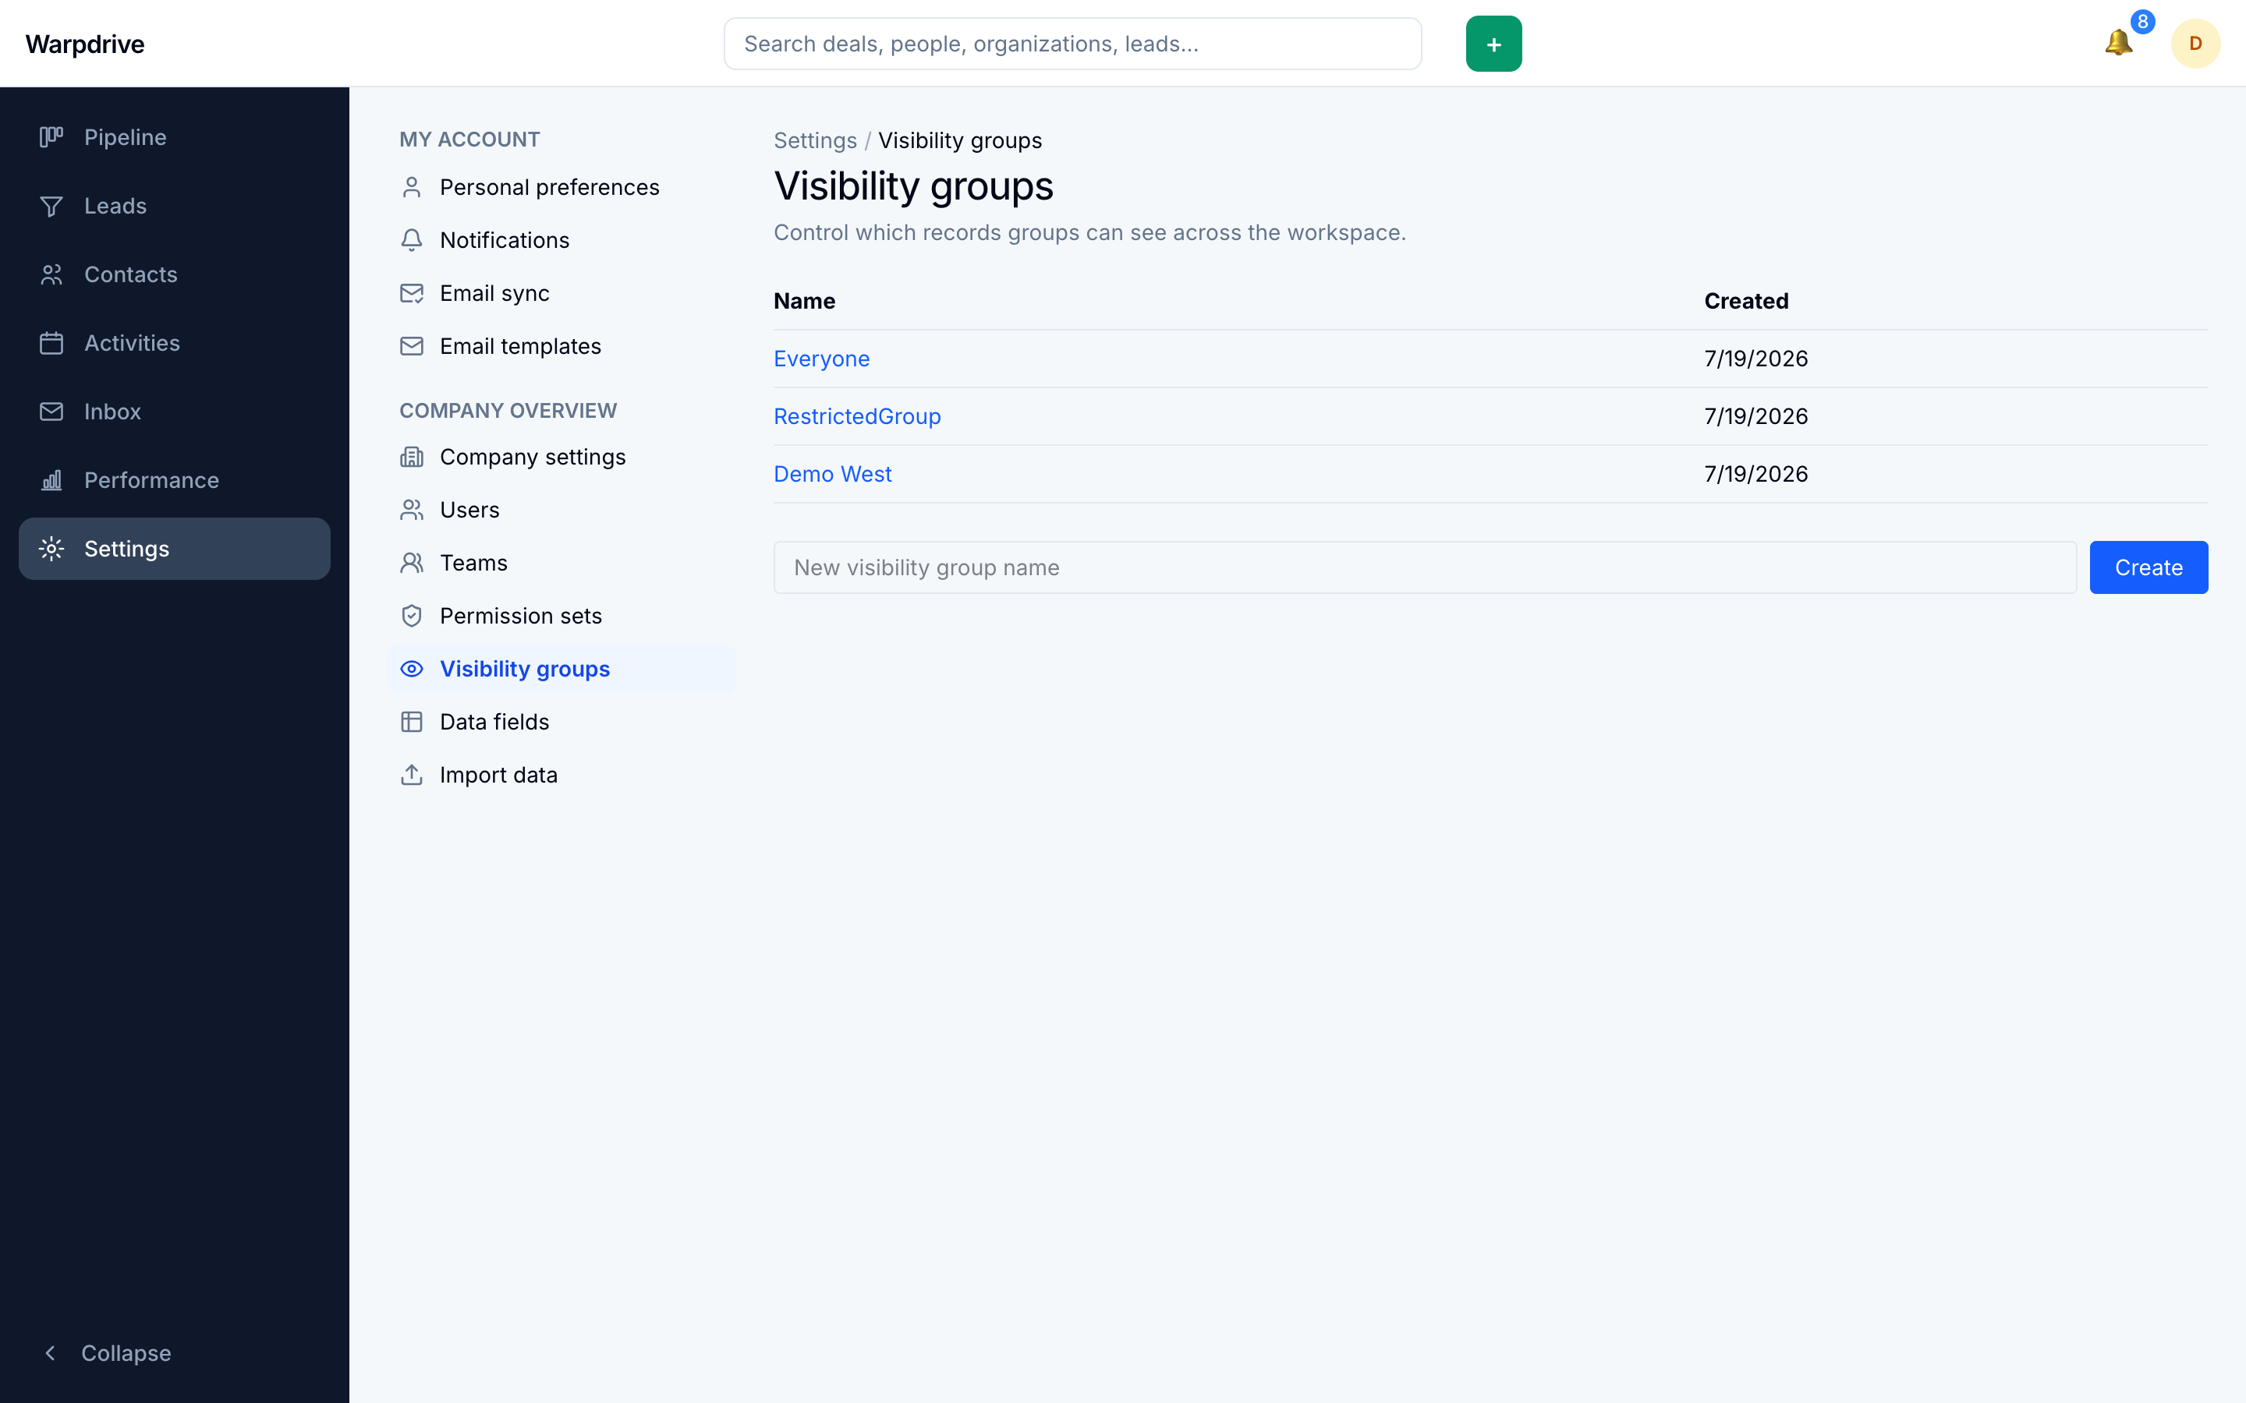Open the Demo West group

coord(833,474)
